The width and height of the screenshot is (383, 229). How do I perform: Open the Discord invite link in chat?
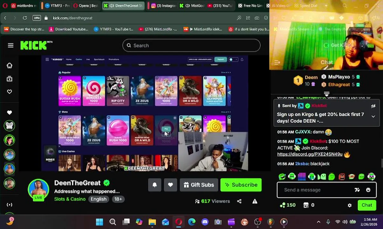click(x=310, y=154)
